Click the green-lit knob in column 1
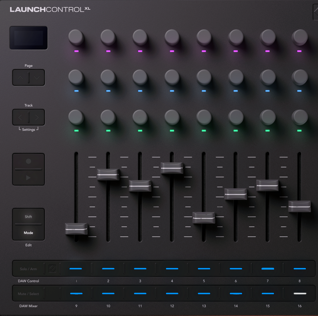This screenshot has width=318, height=316. [x=76, y=117]
